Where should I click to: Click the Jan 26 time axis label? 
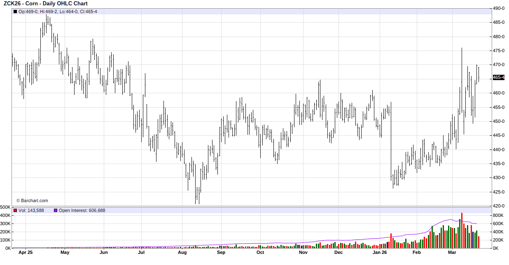click(x=380, y=252)
